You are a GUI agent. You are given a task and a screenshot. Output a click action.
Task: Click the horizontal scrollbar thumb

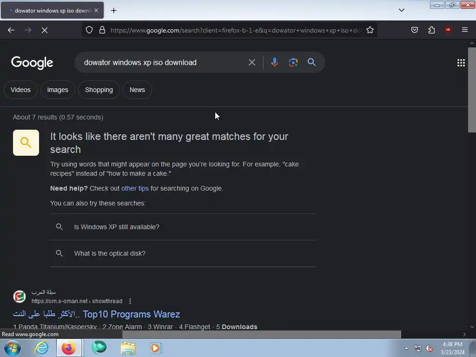point(261,334)
